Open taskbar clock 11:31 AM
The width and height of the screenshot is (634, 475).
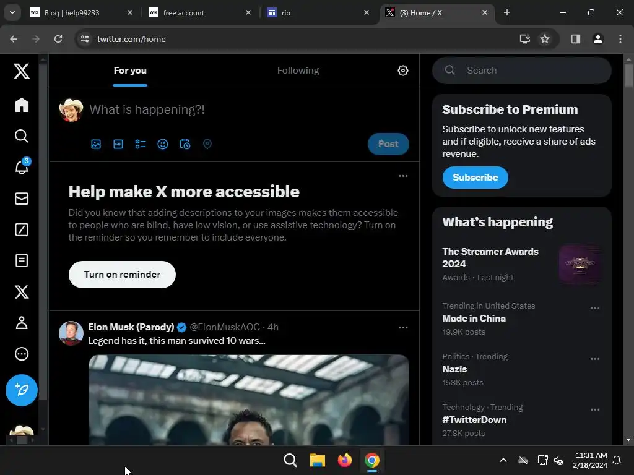click(590, 460)
